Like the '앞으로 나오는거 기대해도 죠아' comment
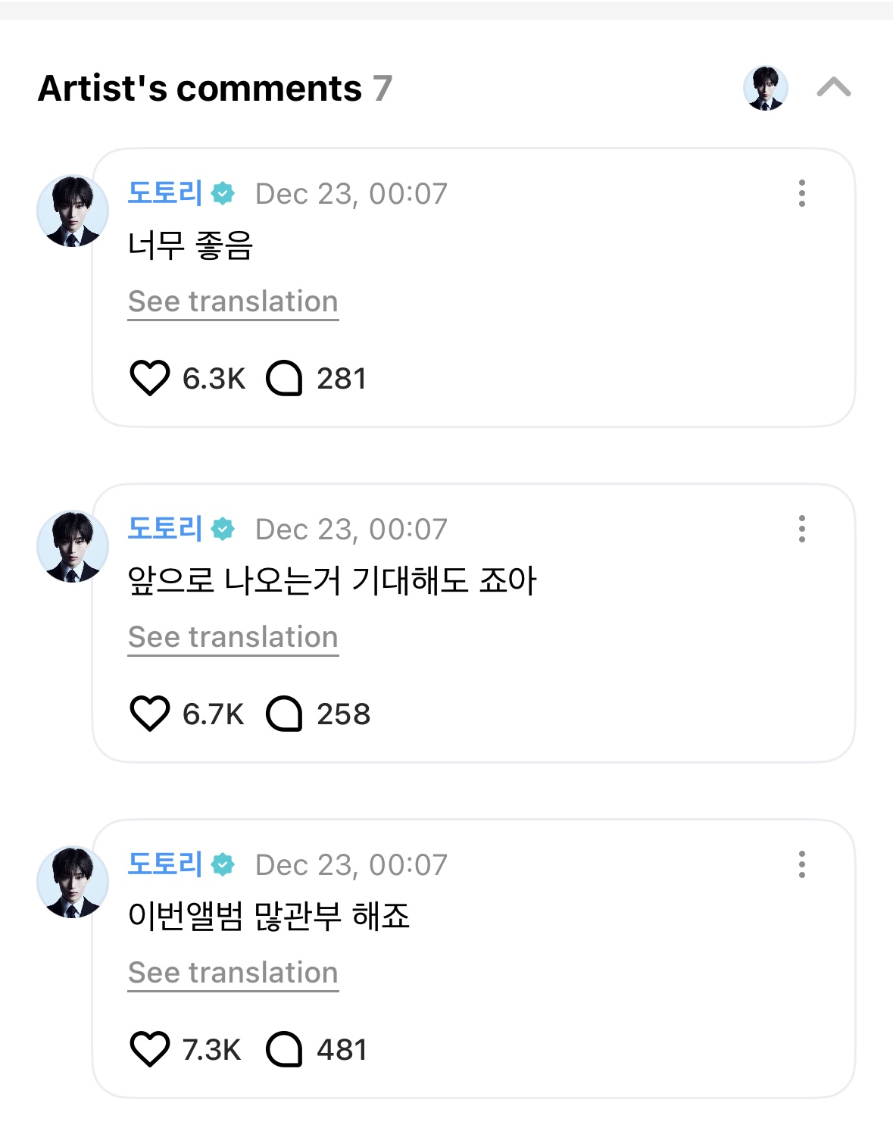 tap(149, 714)
